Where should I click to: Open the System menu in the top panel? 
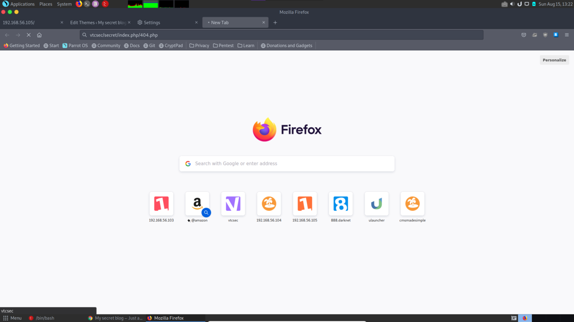pyautogui.click(x=64, y=4)
